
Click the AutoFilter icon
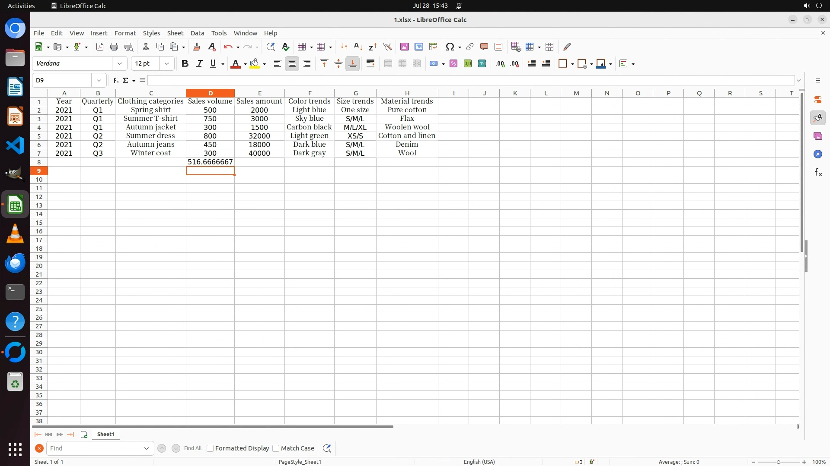pos(387,47)
